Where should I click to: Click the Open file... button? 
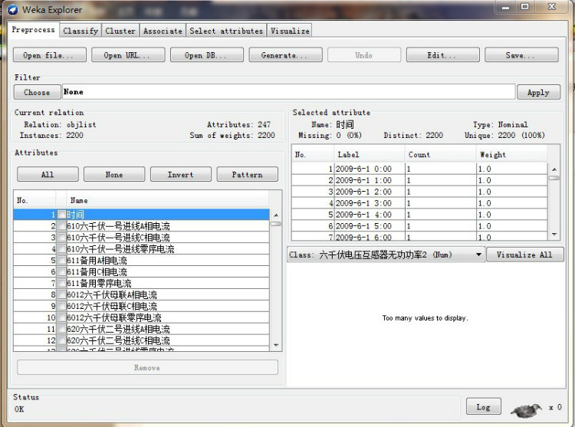point(50,55)
